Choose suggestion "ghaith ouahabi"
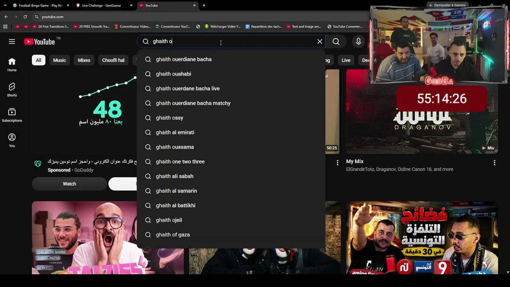 [231, 74]
